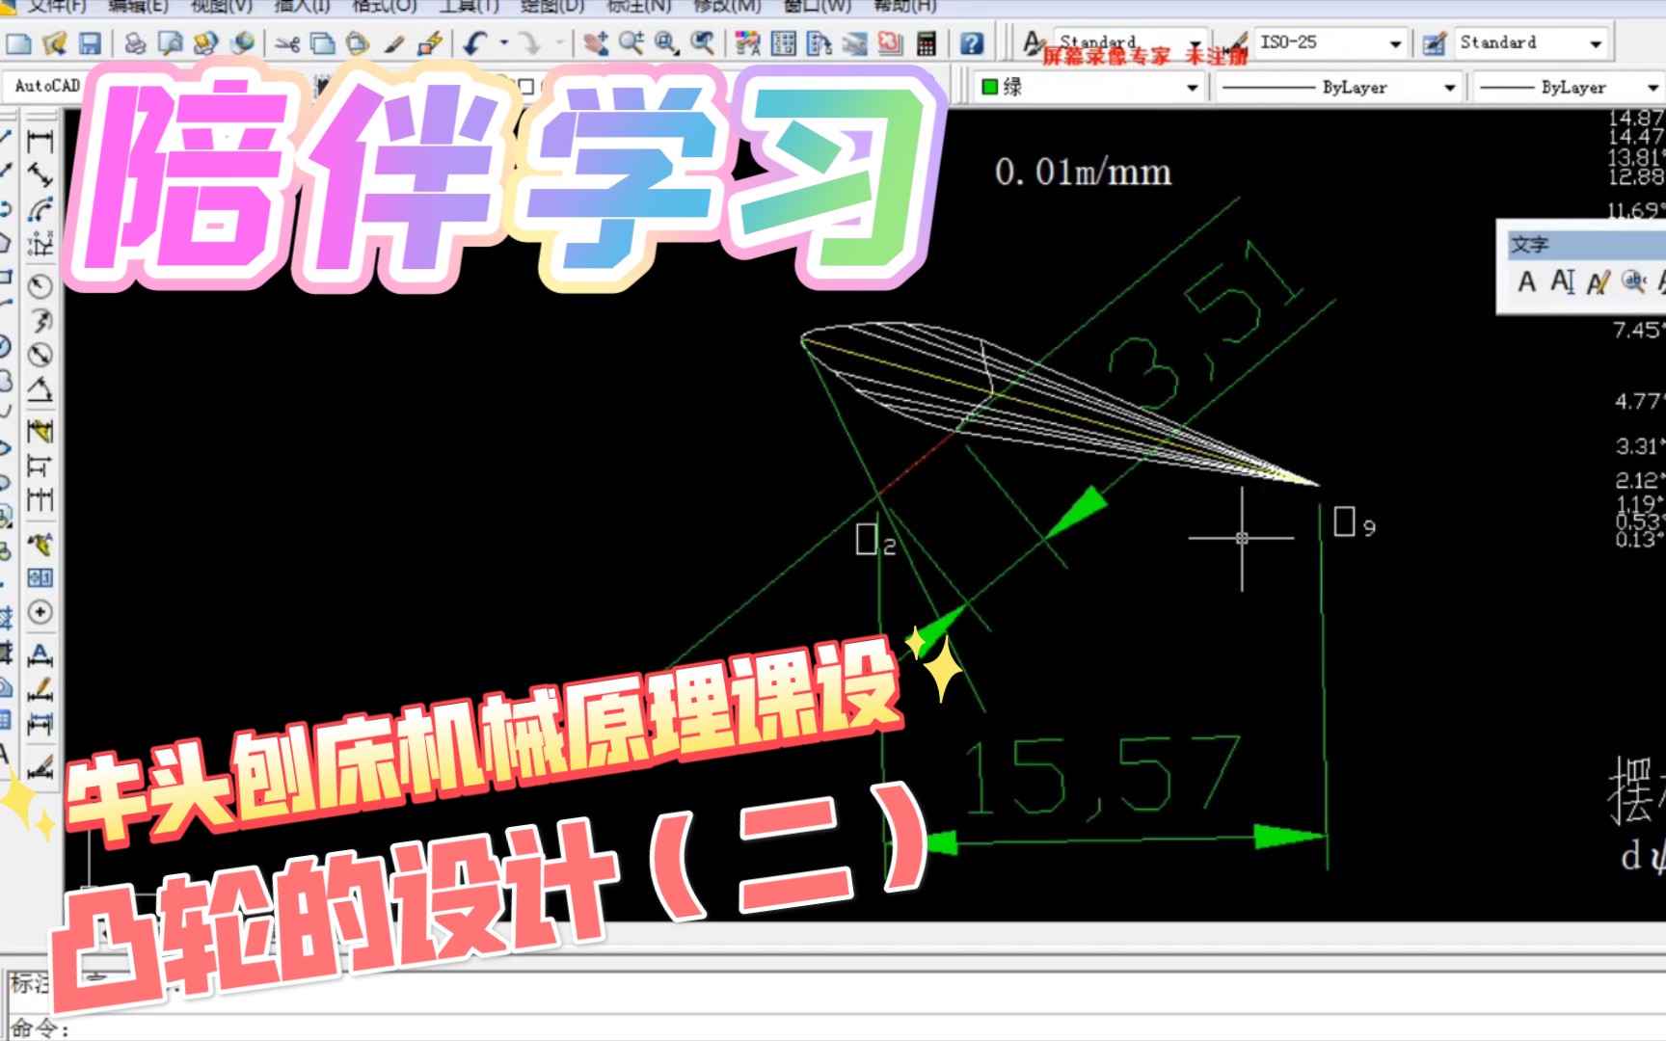Open the Properties palette icon
The height and width of the screenshot is (1041, 1666).
coord(747,43)
